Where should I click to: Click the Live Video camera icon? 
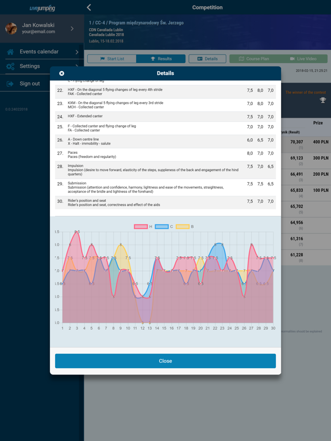pos(292,59)
